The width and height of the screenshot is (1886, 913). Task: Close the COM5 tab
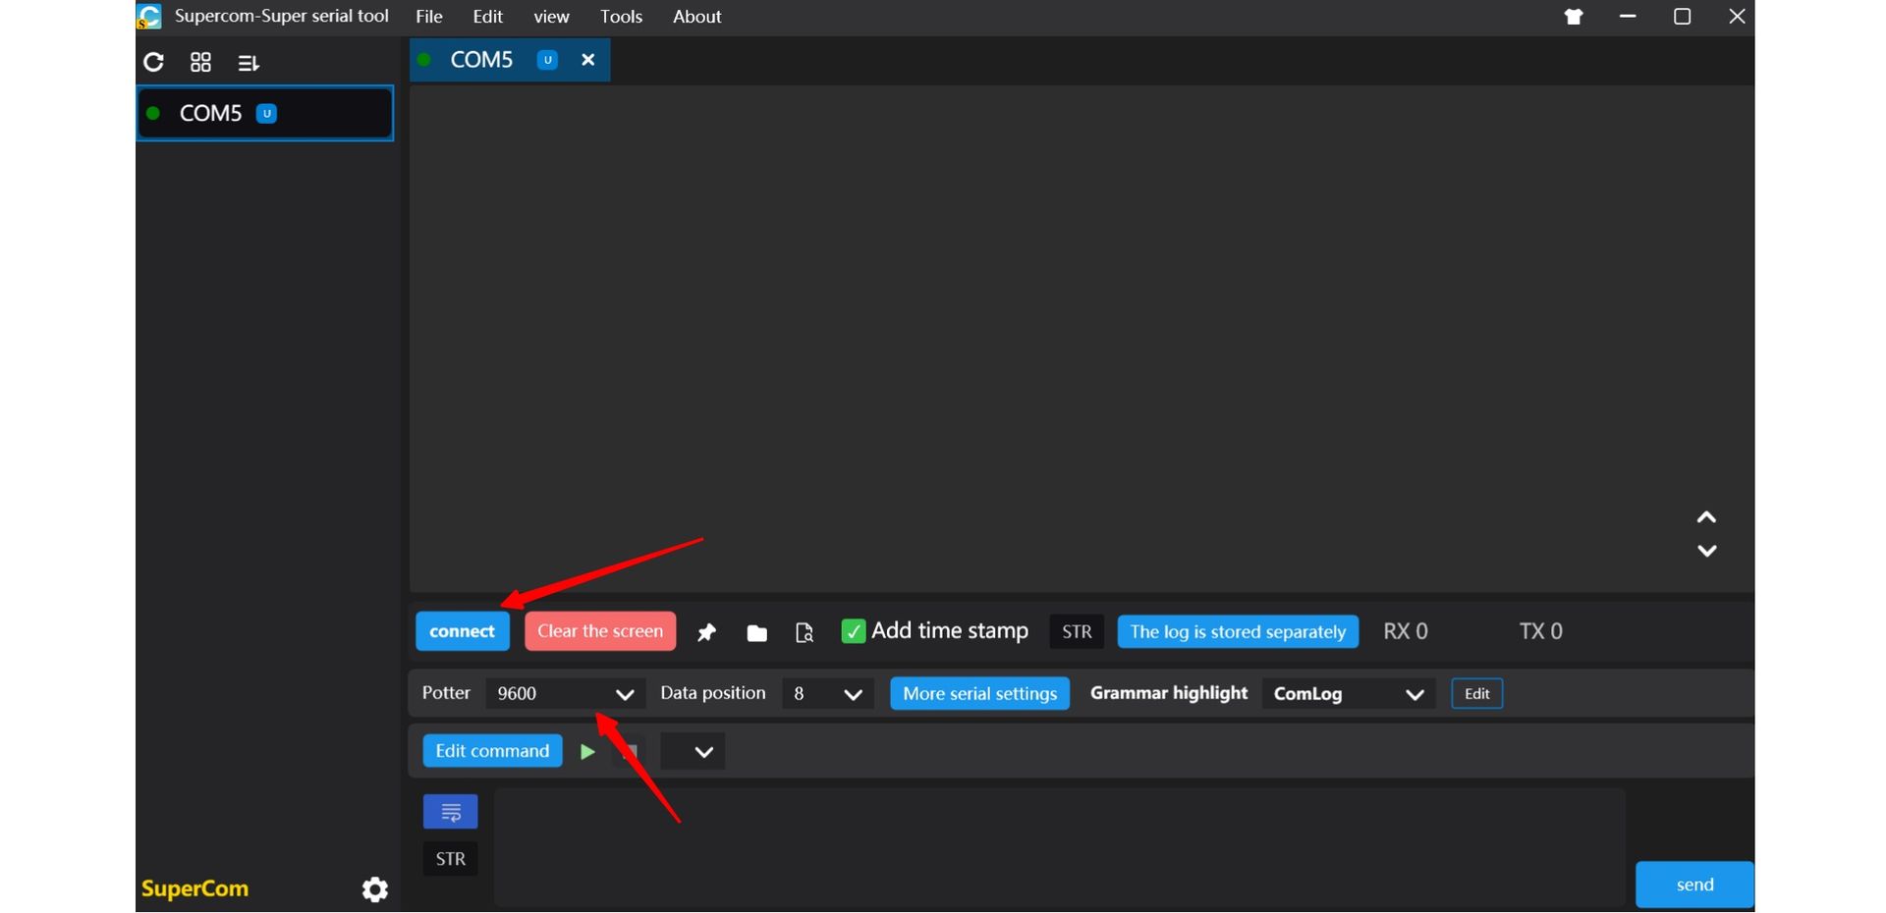[x=588, y=60]
